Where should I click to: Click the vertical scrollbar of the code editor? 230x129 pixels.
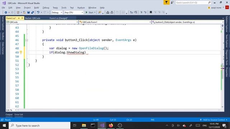click(222, 68)
